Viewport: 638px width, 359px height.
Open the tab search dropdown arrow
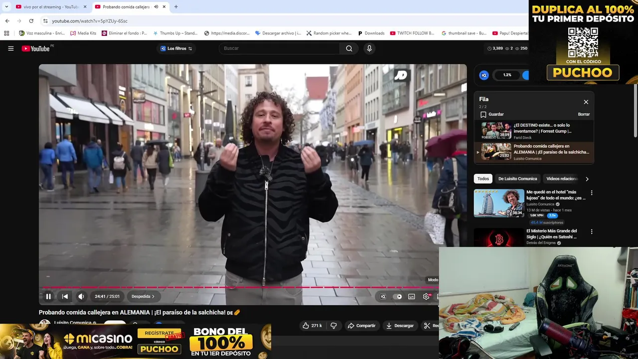tap(6, 7)
